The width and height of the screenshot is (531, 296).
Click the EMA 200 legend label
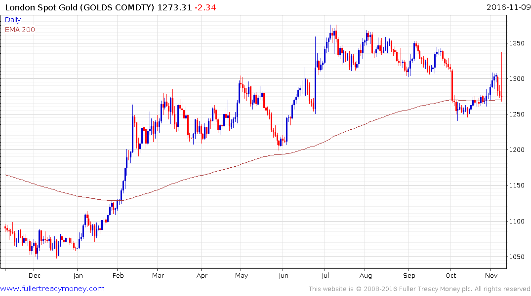pos(20,30)
